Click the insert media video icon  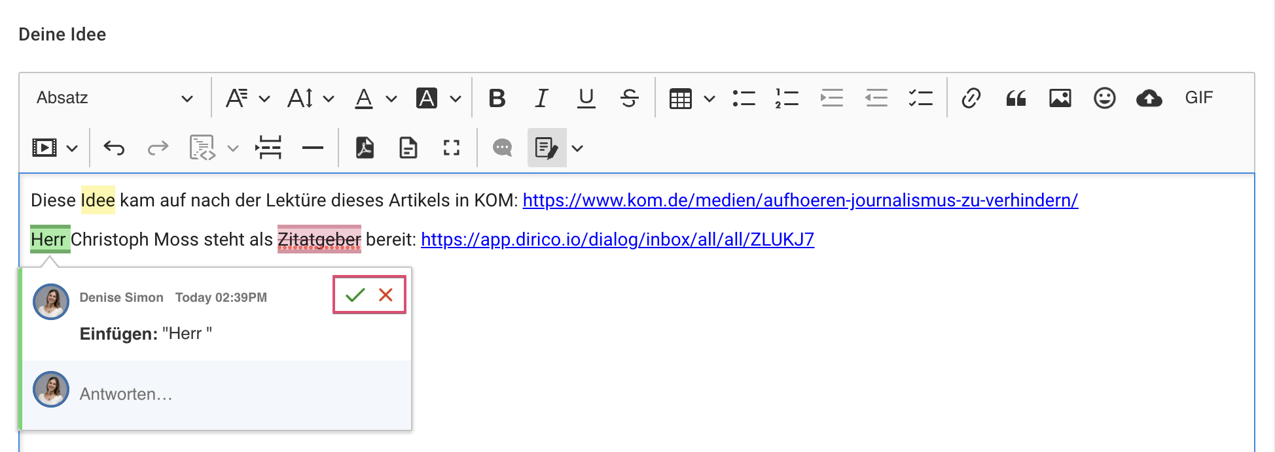point(45,148)
